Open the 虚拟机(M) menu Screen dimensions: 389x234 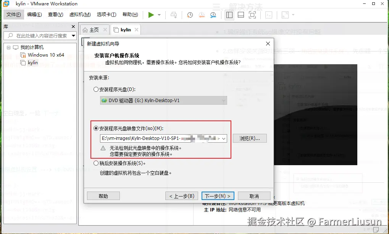(80, 15)
